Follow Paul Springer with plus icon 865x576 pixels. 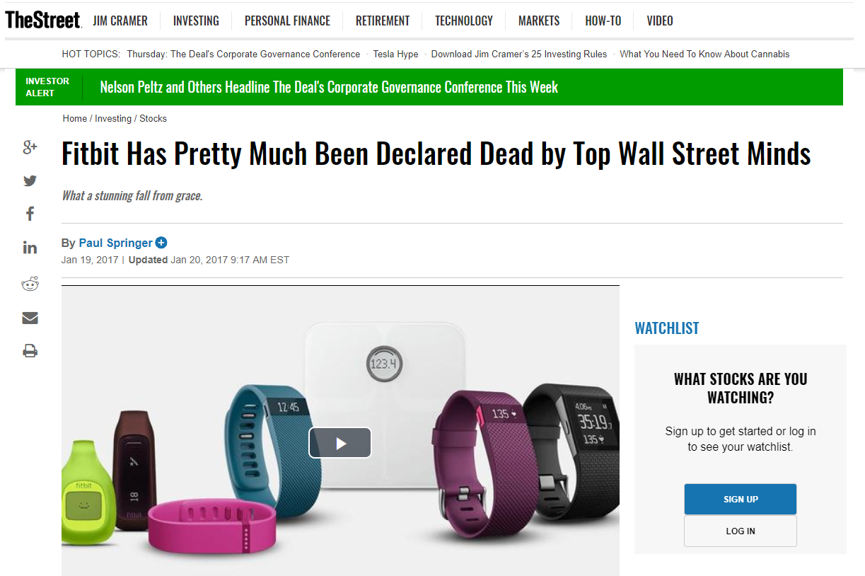161,243
